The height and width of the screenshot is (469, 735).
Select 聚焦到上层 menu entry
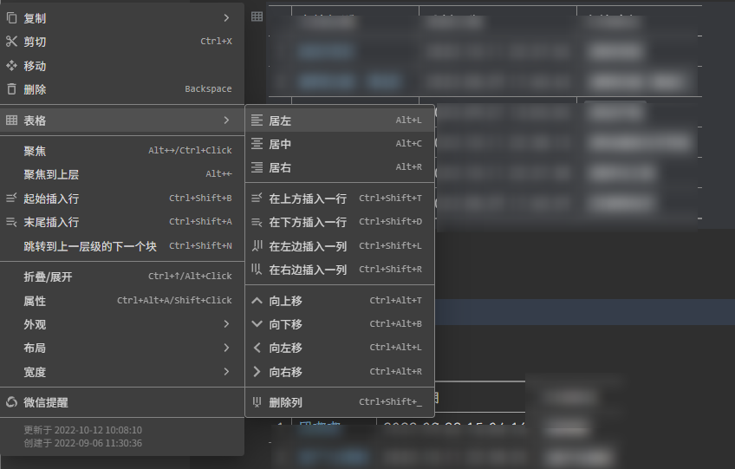(x=122, y=174)
